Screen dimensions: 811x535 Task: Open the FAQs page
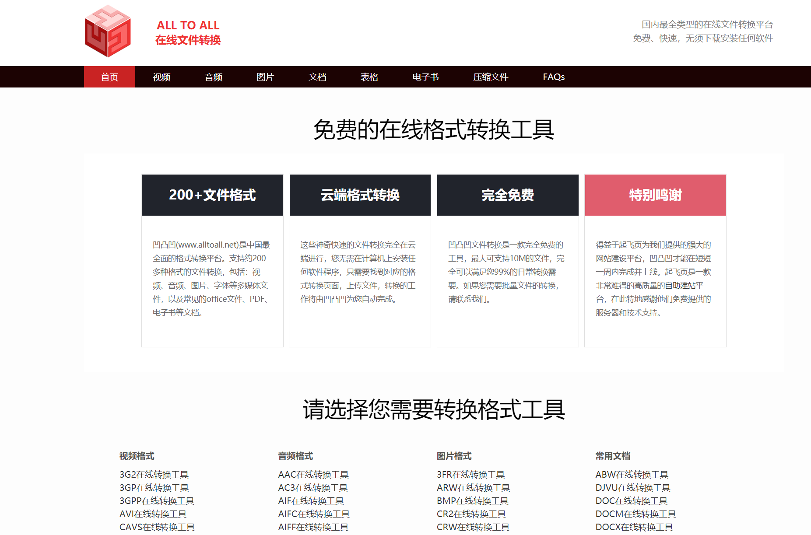coord(554,77)
